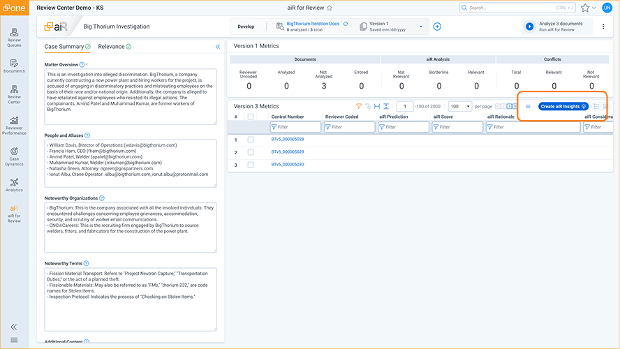
Task: Click the clear filters icon
Action: 368,106
